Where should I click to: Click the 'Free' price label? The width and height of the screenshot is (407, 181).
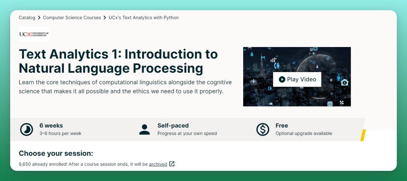(282, 126)
